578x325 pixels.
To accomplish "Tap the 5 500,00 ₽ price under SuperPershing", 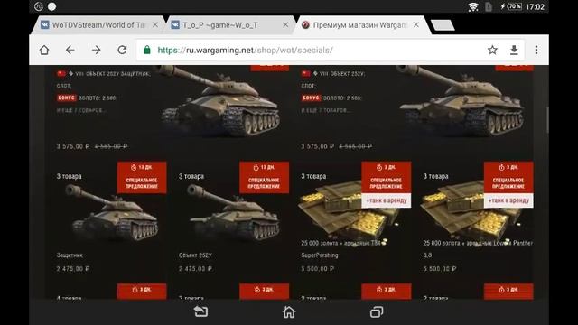I will tap(317, 269).
